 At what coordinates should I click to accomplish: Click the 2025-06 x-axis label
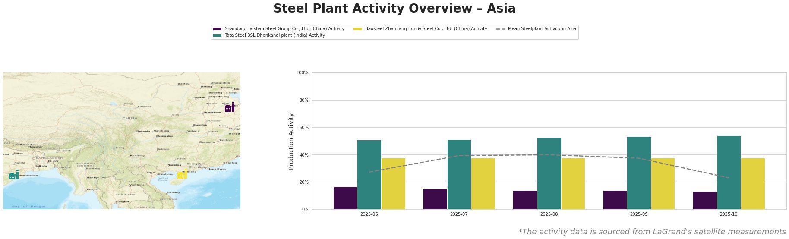tap(369, 214)
